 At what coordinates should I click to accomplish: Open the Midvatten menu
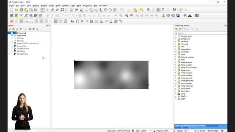(x=103, y=6)
